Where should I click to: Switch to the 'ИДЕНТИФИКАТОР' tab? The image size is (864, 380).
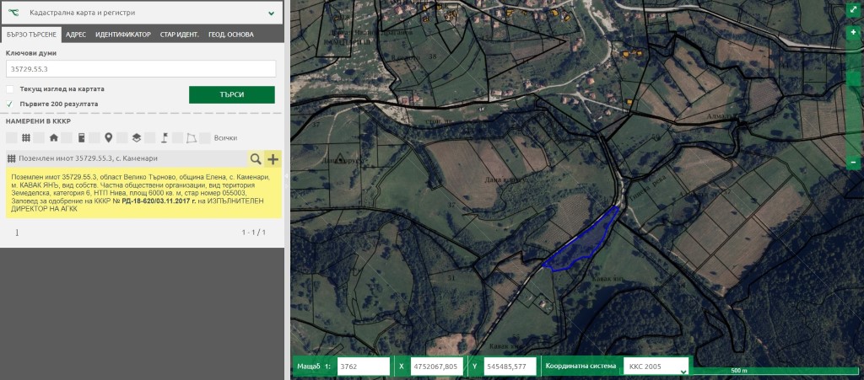coord(123,35)
